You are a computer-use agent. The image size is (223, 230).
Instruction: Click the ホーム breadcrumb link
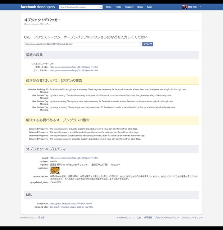[27, 24]
